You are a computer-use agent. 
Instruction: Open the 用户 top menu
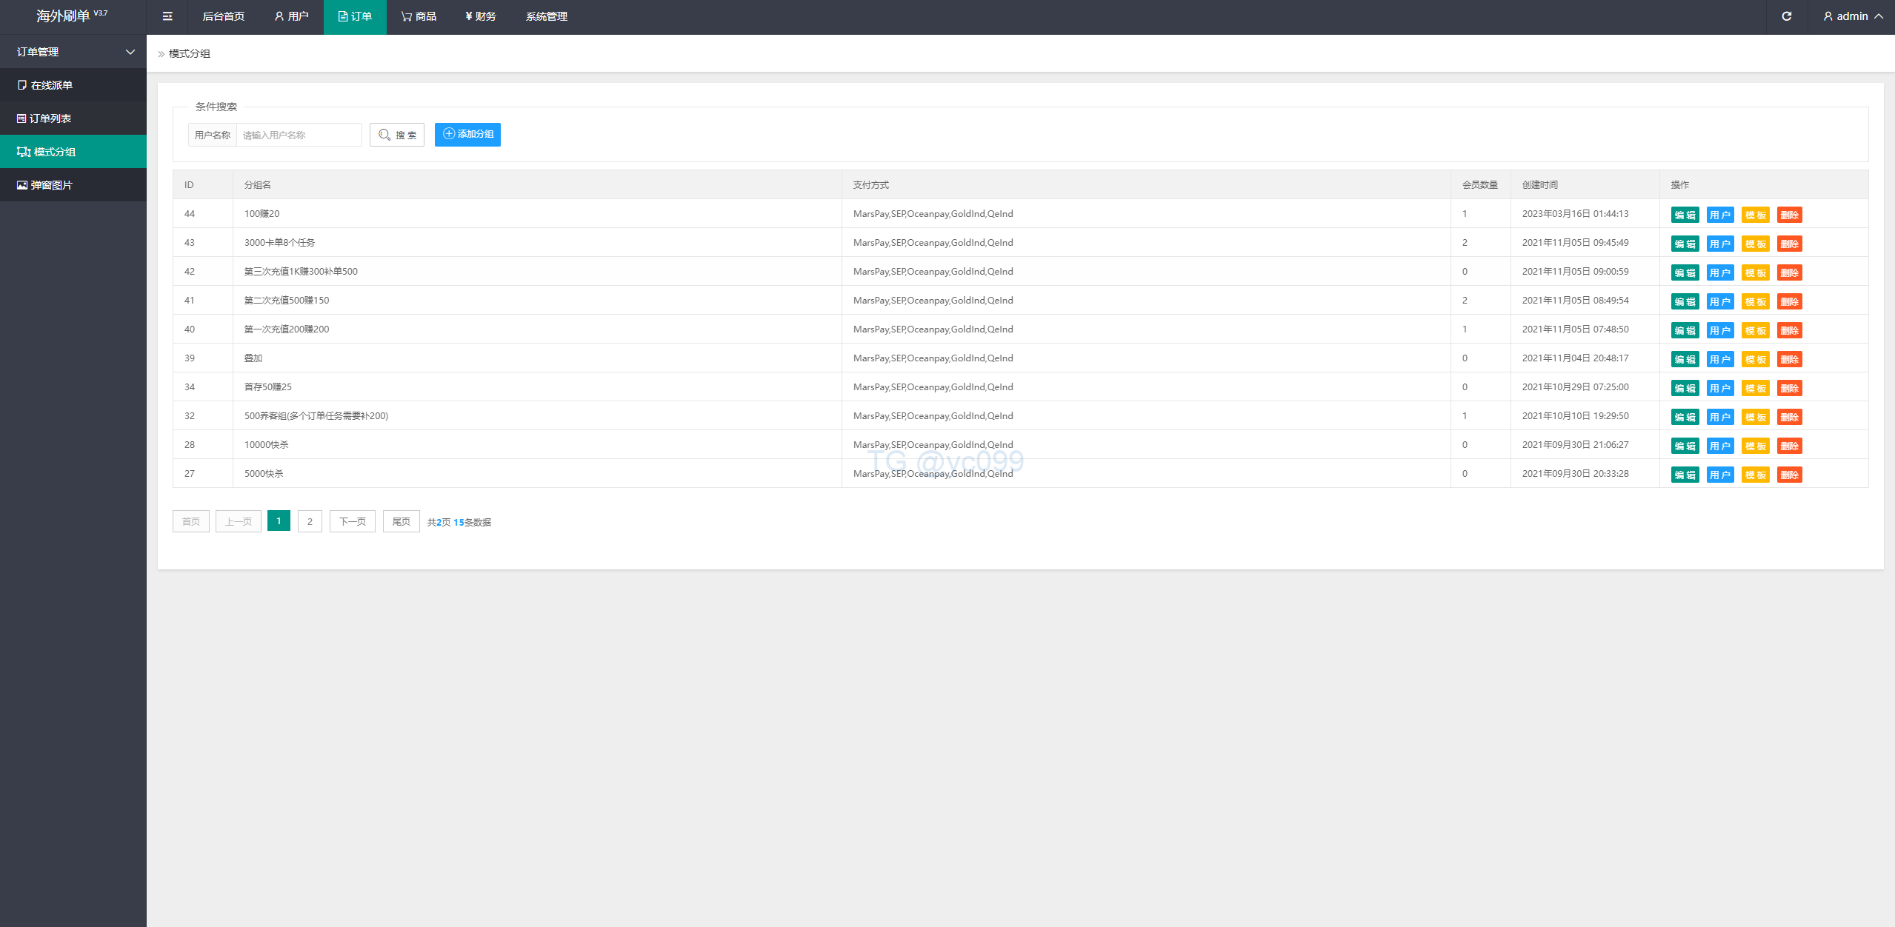(x=291, y=16)
